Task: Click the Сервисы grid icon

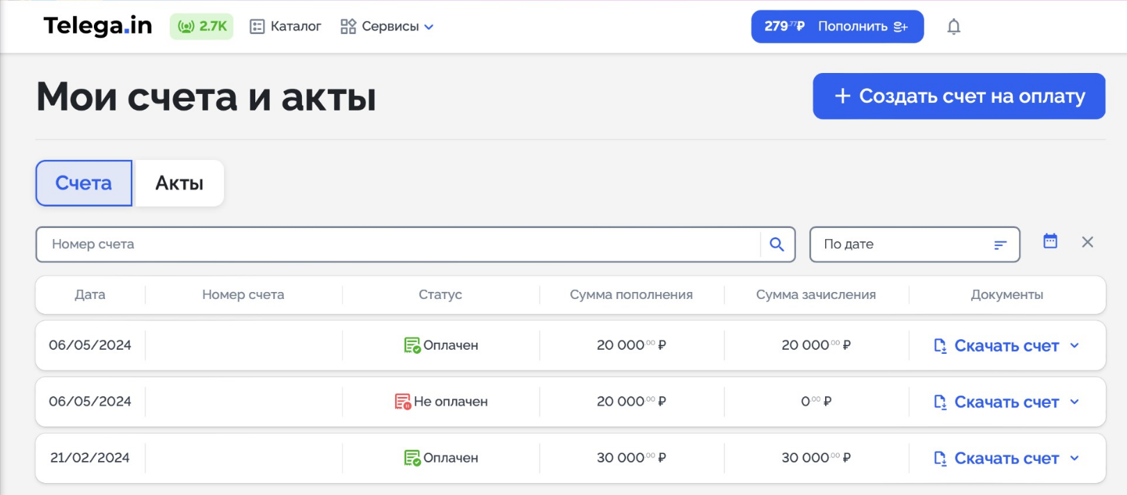Action: tap(348, 26)
